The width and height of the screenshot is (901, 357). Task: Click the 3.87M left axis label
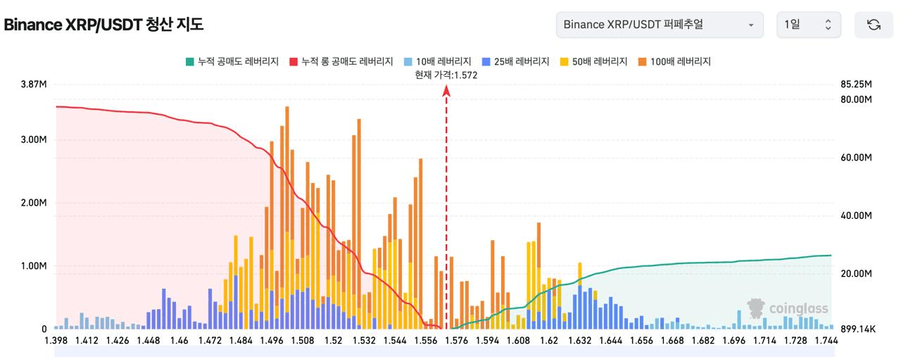click(x=34, y=84)
